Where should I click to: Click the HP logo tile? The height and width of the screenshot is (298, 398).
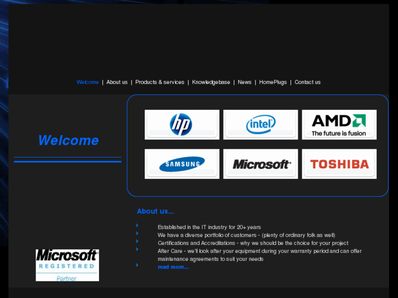182,125
